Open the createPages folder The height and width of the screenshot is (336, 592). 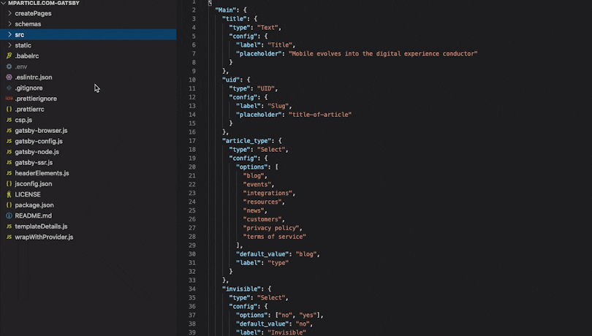33,13
